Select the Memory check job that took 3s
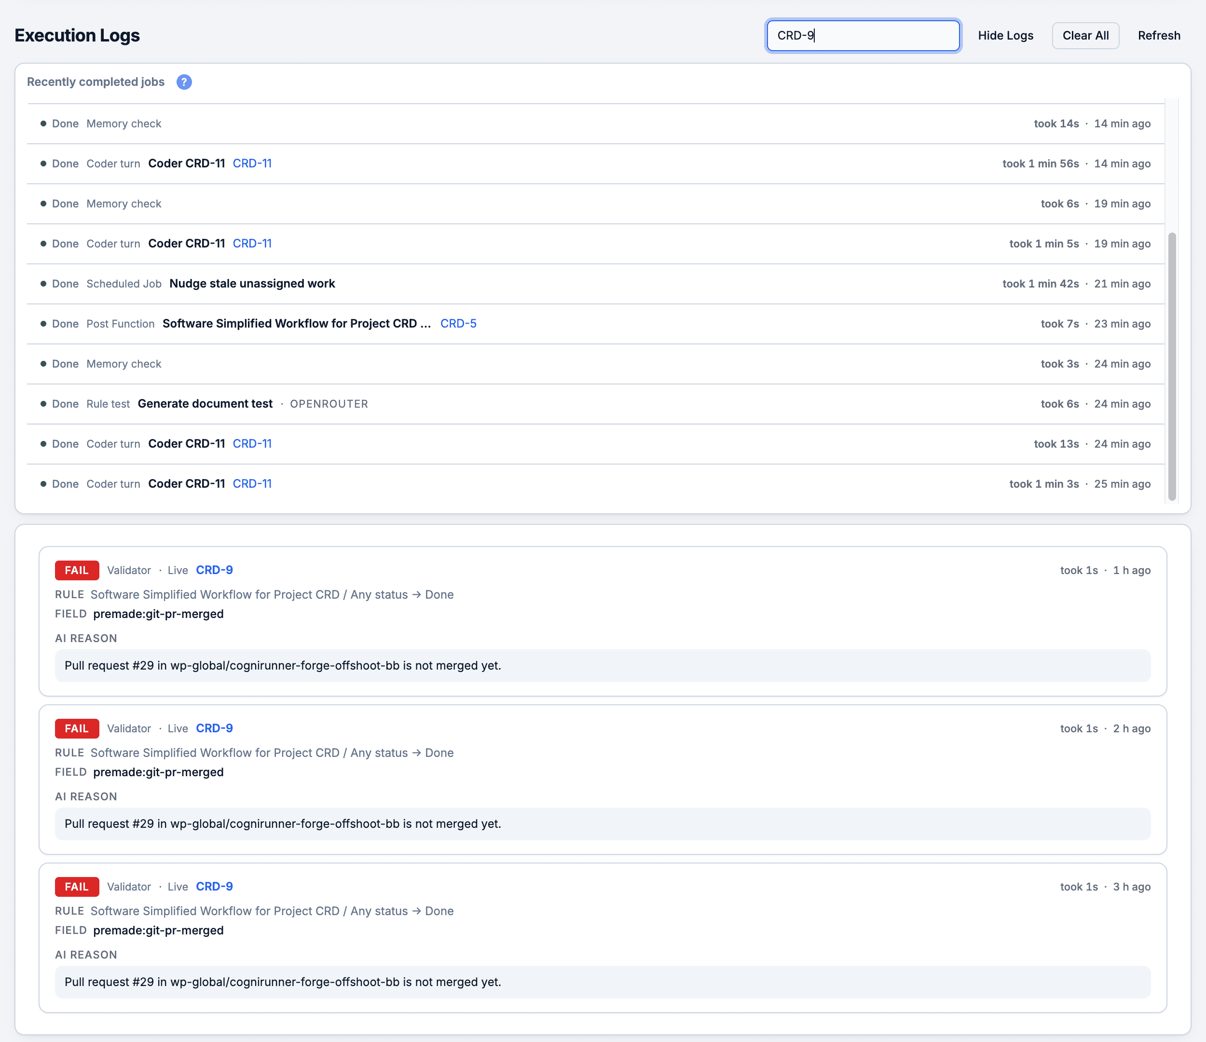 pyautogui.click(x=595, y=364)
